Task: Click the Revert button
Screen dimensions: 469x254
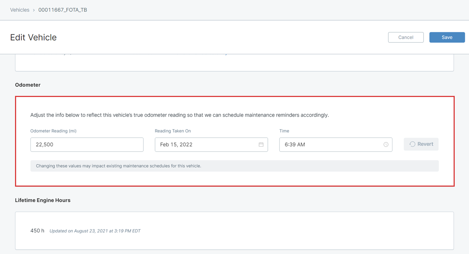Action: pyautogui.click(x=421, y=144)
